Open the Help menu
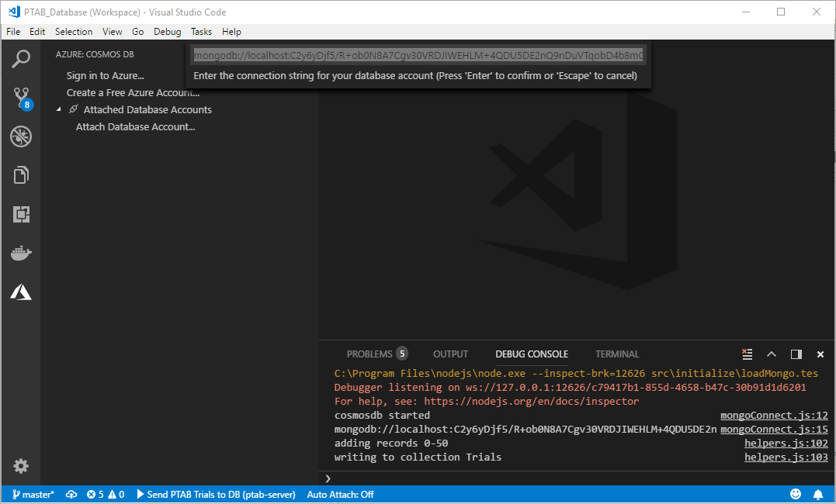Viewport: 836px width, 504px height. tap(231, 32)
